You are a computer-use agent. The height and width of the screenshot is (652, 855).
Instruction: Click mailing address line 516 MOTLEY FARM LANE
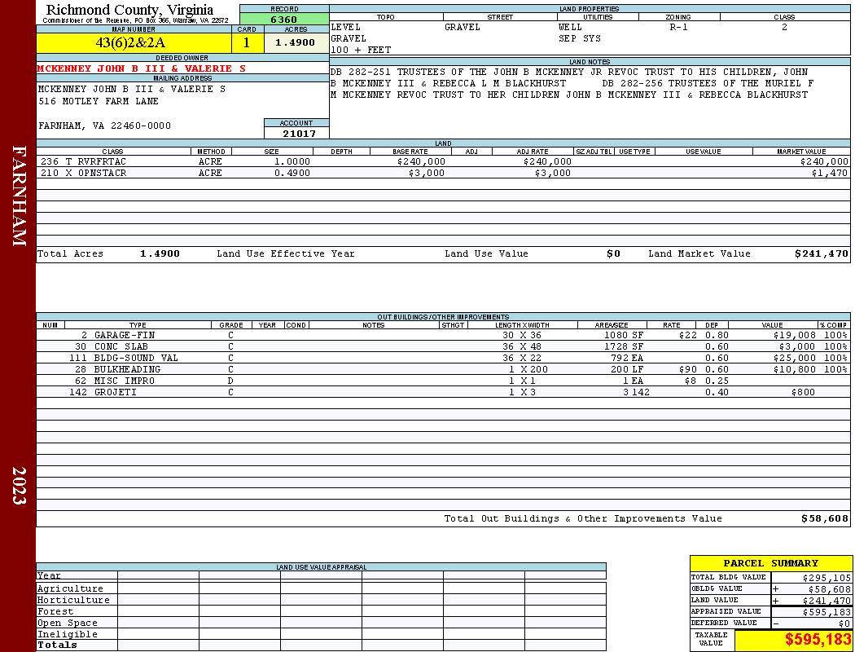click(99, 102)
